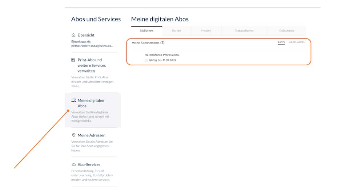
Task: Click the Abos und Services heading
Action: 96,19
